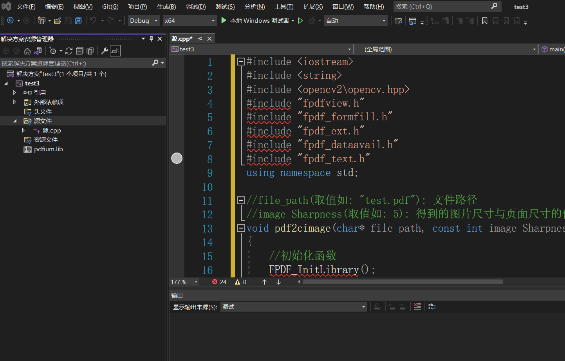Start debugging with the filled green play icon
Image resolution: width=565 pixels, height=361 pixels.
click(x=224, y=20)
